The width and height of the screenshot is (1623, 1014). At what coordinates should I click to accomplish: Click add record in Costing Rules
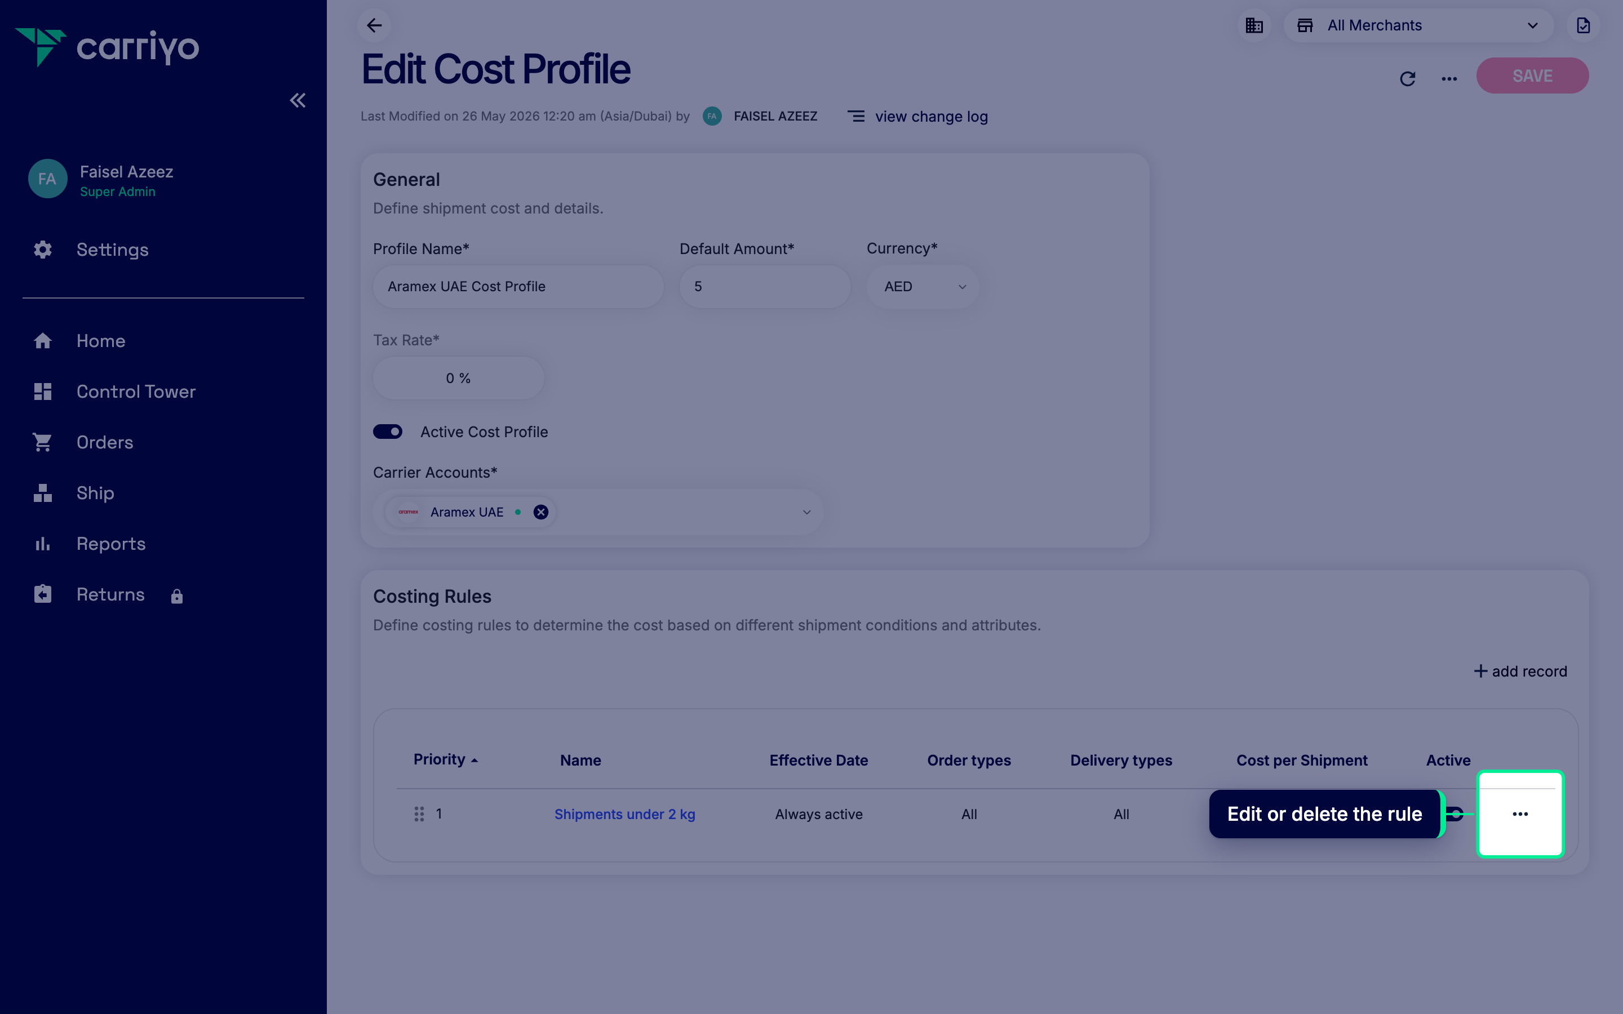point(1520,671)
